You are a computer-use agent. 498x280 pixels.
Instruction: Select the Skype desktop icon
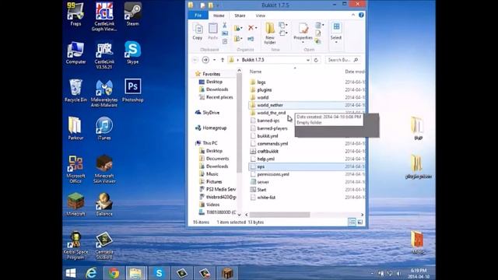(133, 53)
